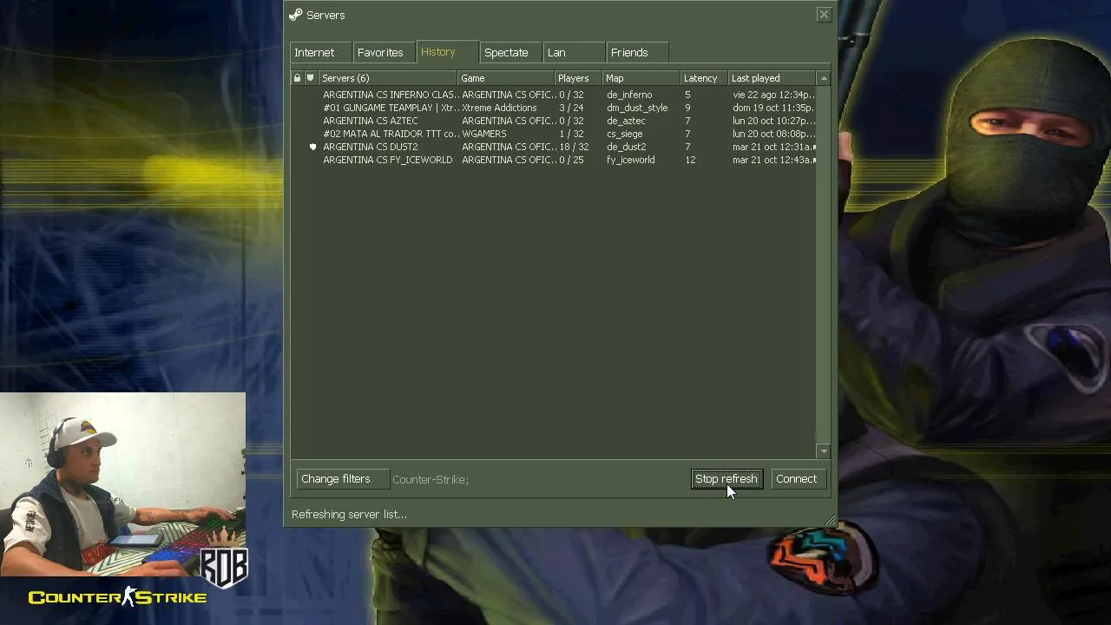Click the cs_siege map cell

click(625, 134)
